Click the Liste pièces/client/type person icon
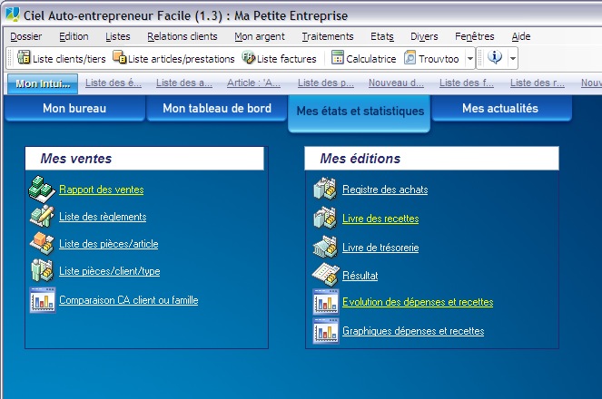Image resolution: width=602 pixels, height=399 pixels. coord(43,270)
